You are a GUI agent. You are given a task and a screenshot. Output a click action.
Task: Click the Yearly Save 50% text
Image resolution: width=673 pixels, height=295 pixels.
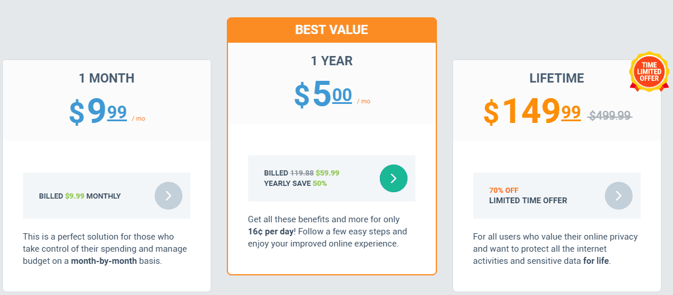(296, 184)
